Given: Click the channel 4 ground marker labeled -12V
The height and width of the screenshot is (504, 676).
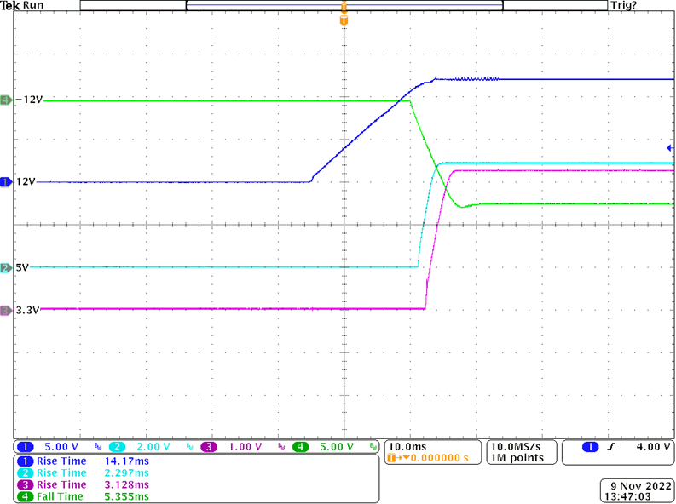Looking at the screenshot, I should (x=5, y=100).
